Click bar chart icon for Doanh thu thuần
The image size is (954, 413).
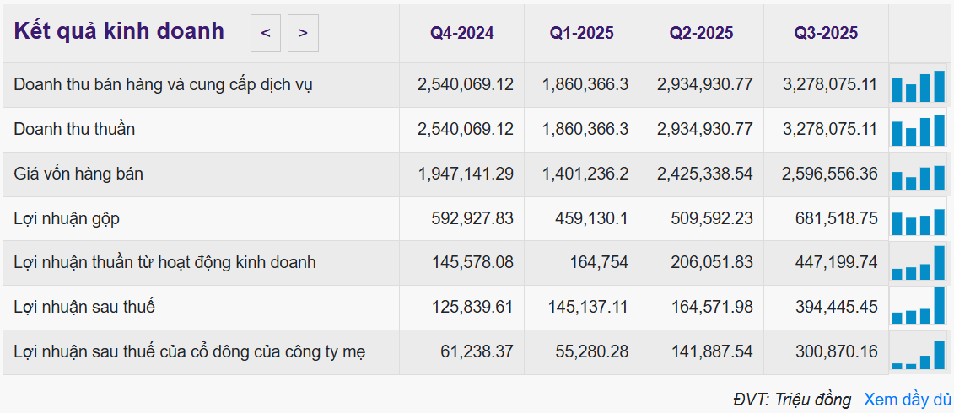(919, 131)
